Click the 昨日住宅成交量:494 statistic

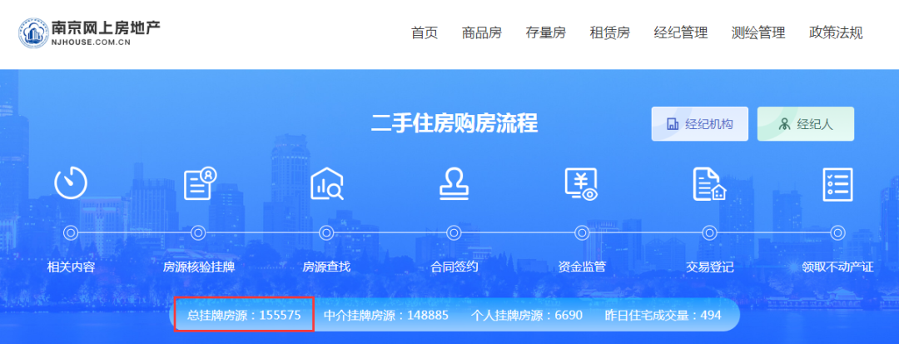(663, 315)
